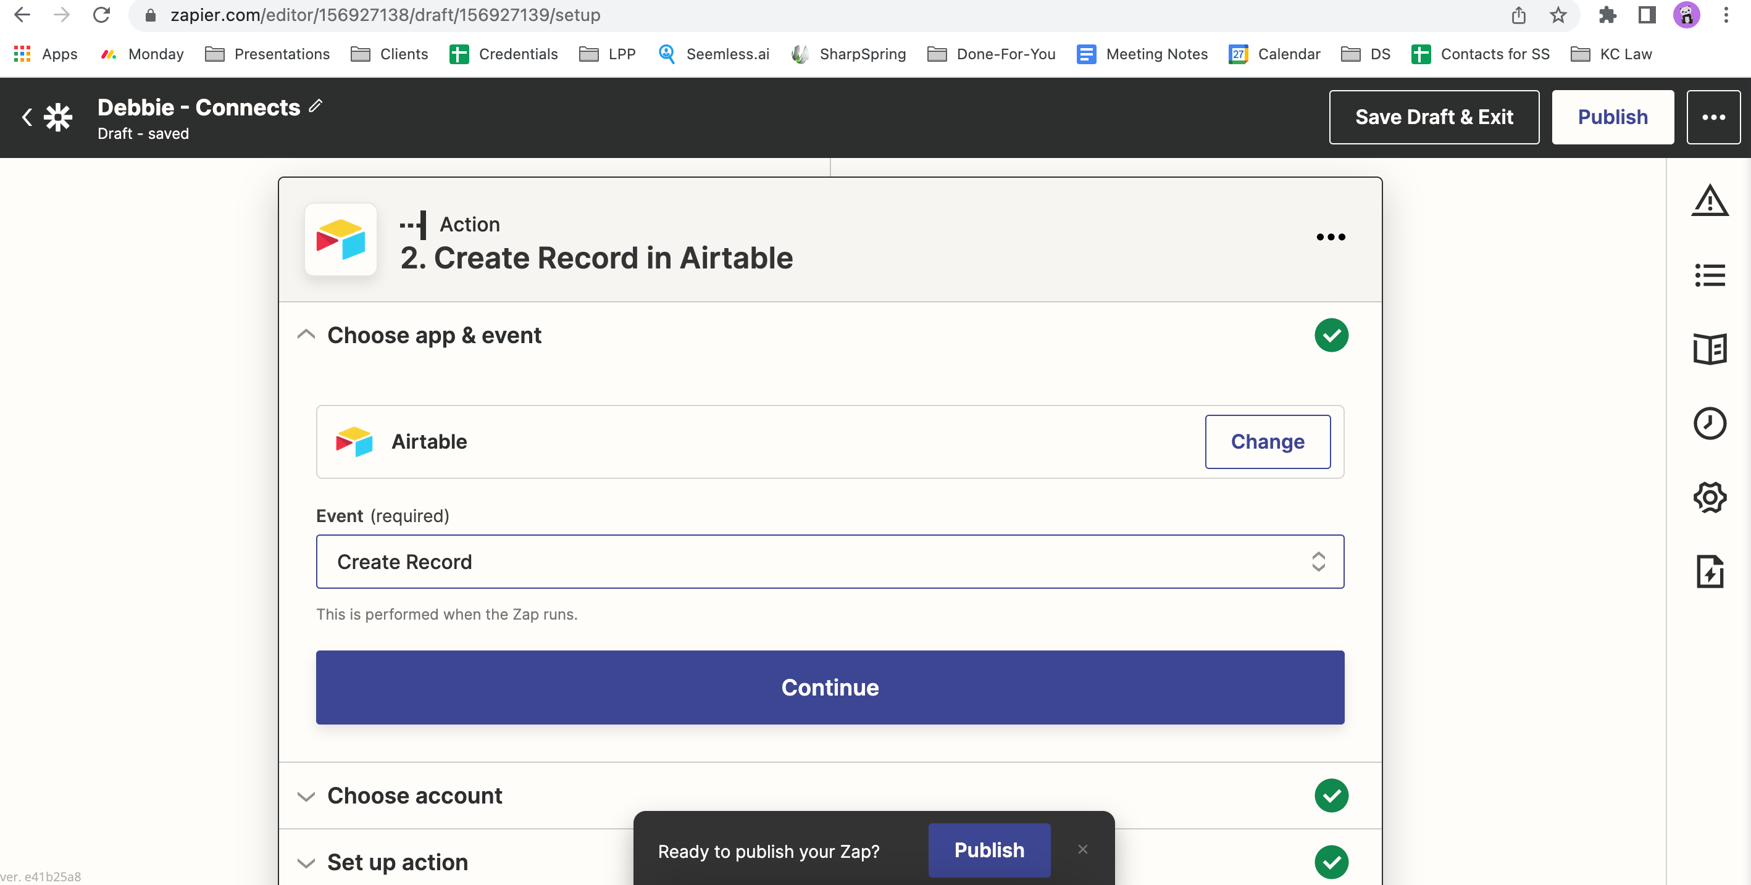This screenshot has width=1751, height=885.
Task: Open the Chrome extensions puzzle icon
Action: pos(1608,15)
